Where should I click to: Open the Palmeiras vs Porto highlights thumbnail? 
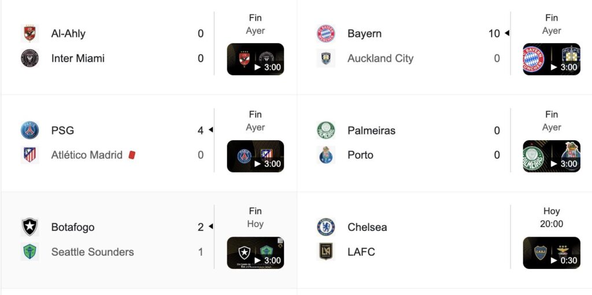point(552,156)
